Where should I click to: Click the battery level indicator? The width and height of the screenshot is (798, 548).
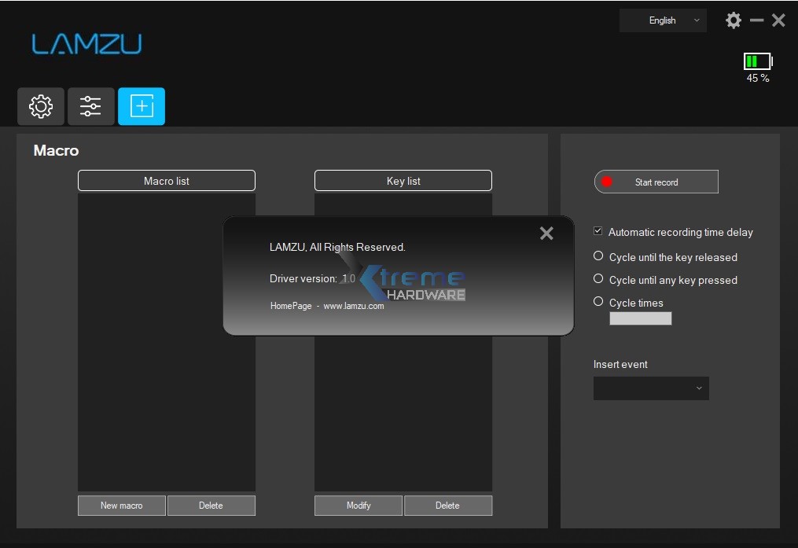(756, 60)
